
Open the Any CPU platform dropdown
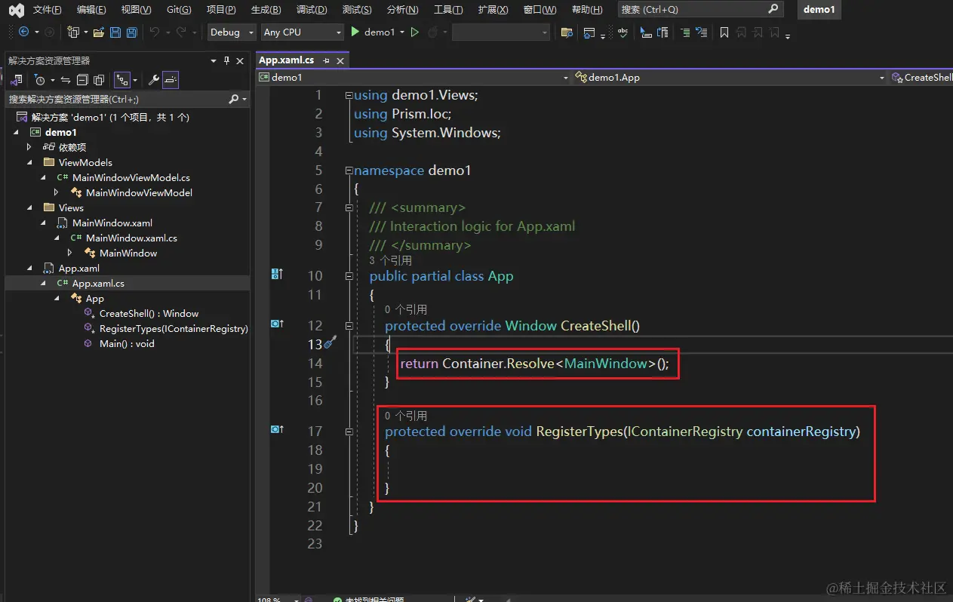point(302,32)
